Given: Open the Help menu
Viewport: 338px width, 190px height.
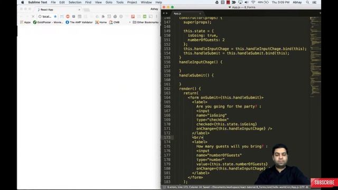Looking at the screenshot, I should [x=158, y=2].
